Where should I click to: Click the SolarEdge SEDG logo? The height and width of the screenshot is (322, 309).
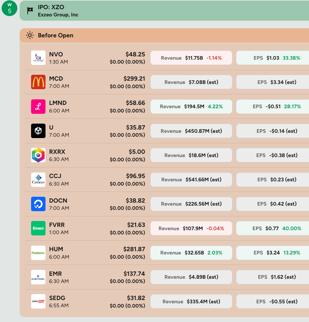click(38, 301)
